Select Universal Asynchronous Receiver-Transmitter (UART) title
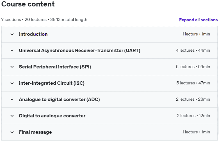 pyautogui.click(x=80, y=51)
